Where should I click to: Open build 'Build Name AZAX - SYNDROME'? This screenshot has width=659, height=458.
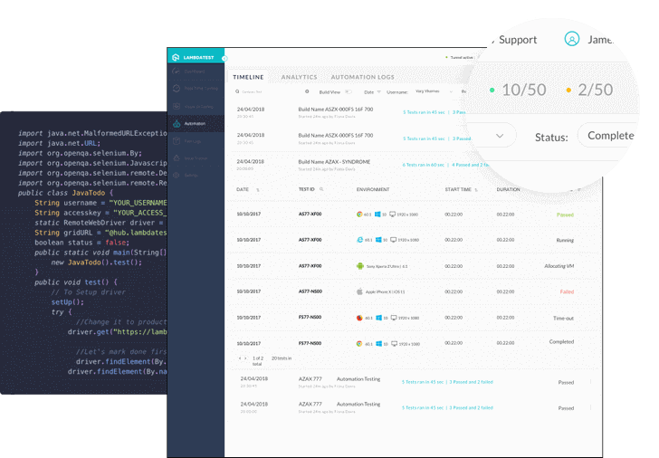pyautogui.click(x=334, y=162)
